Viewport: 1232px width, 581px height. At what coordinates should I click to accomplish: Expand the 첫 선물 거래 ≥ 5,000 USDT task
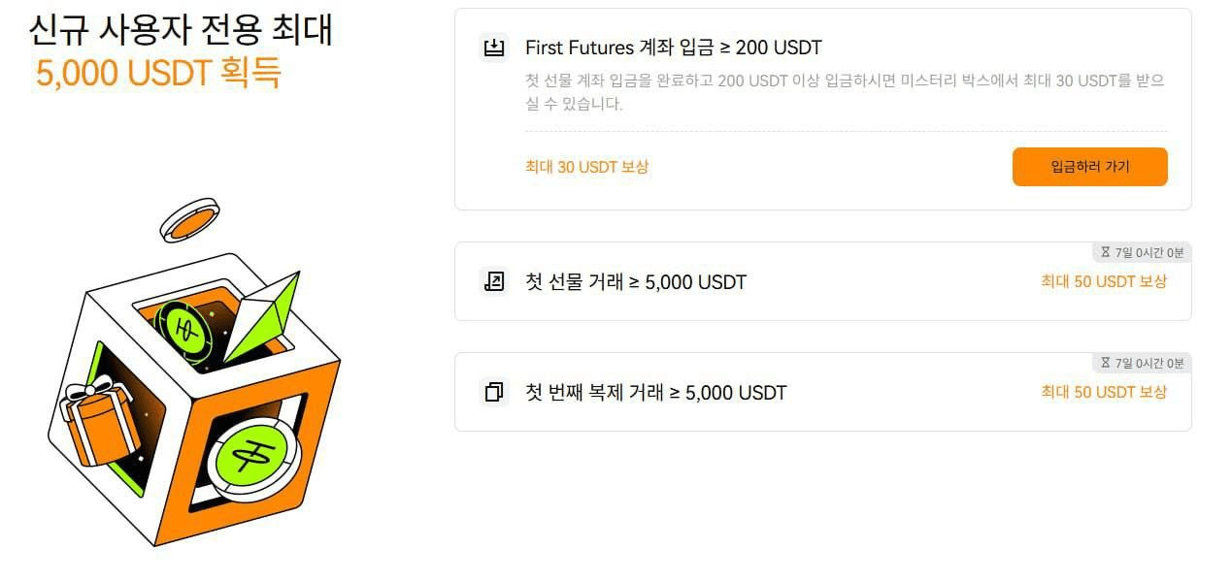click(x=636, y=282)
